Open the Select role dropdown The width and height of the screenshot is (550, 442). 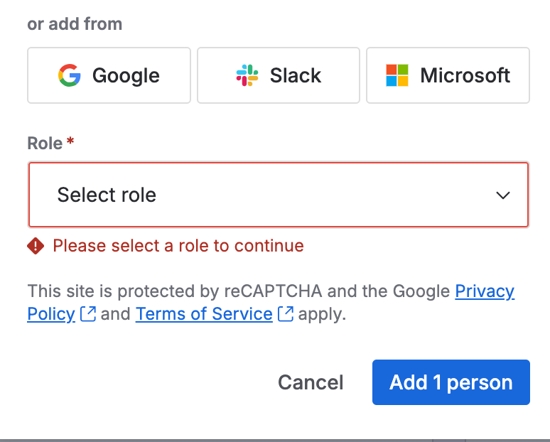click(278, 195)
